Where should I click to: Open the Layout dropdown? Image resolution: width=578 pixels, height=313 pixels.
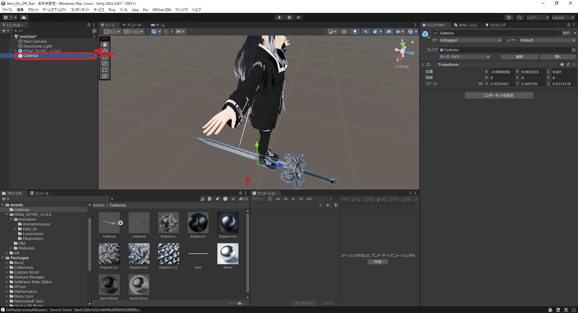click(563, 17)
